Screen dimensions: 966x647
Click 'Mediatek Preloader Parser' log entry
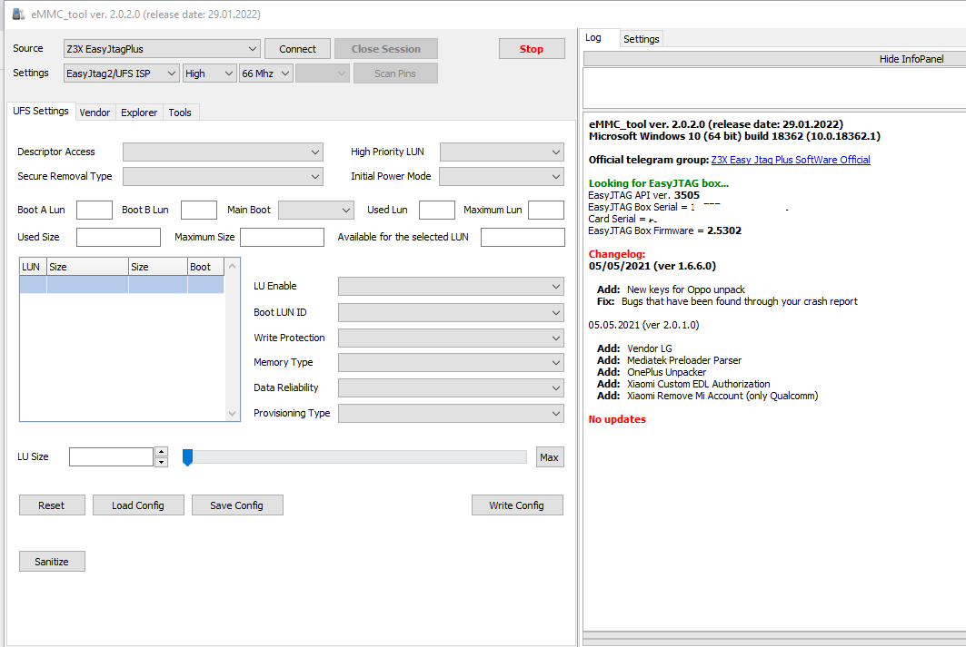[x=684, y=360]
